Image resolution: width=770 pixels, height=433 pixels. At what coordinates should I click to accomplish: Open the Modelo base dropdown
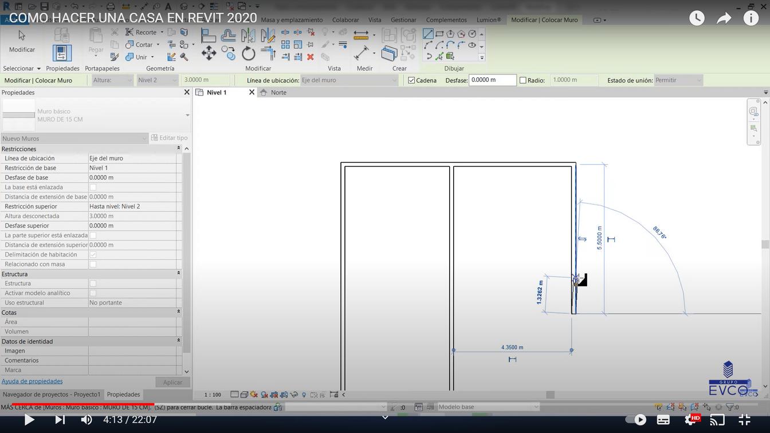click(488, 407)
